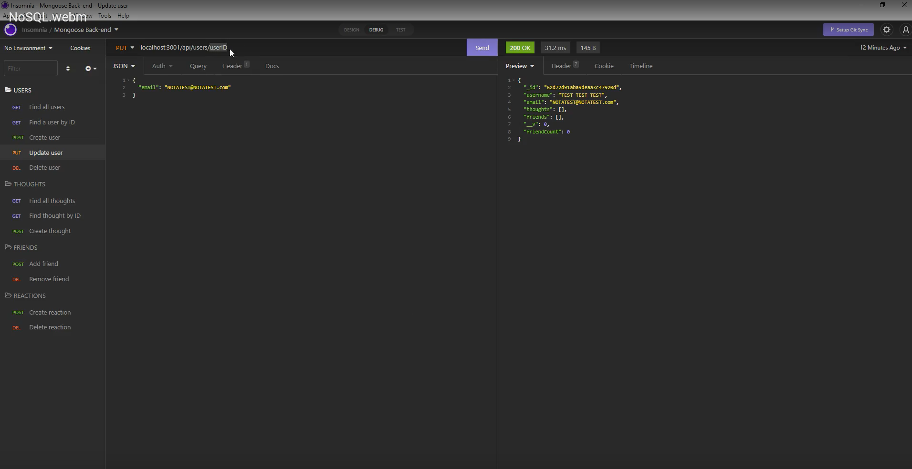Open the Help menu
Image resolution: width=912 pixels, height=469 pixels.
tap(123, 16)
